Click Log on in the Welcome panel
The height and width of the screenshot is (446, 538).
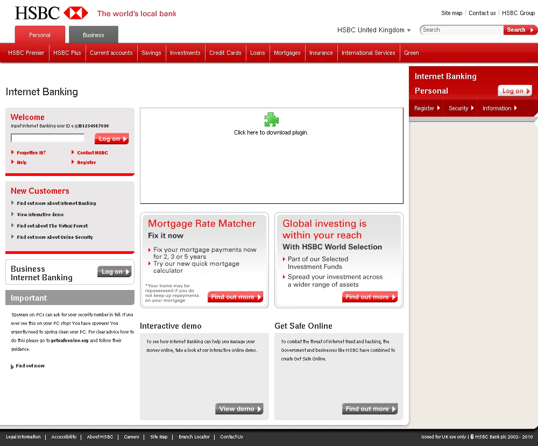111,139
